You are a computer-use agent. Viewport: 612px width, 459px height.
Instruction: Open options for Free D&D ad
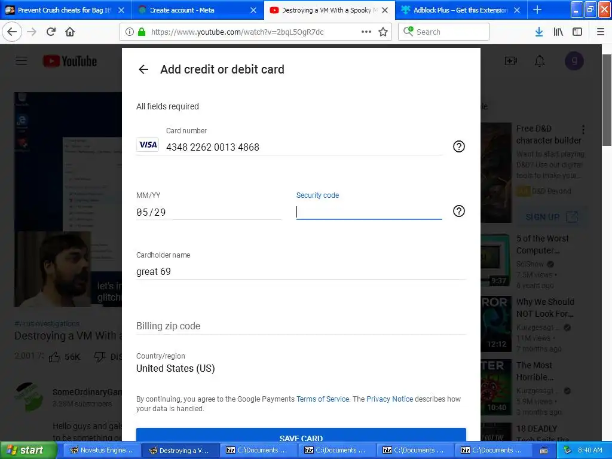pos(583,129)
